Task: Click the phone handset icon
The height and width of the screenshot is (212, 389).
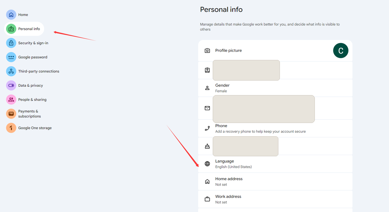Action: pos(207,128)
